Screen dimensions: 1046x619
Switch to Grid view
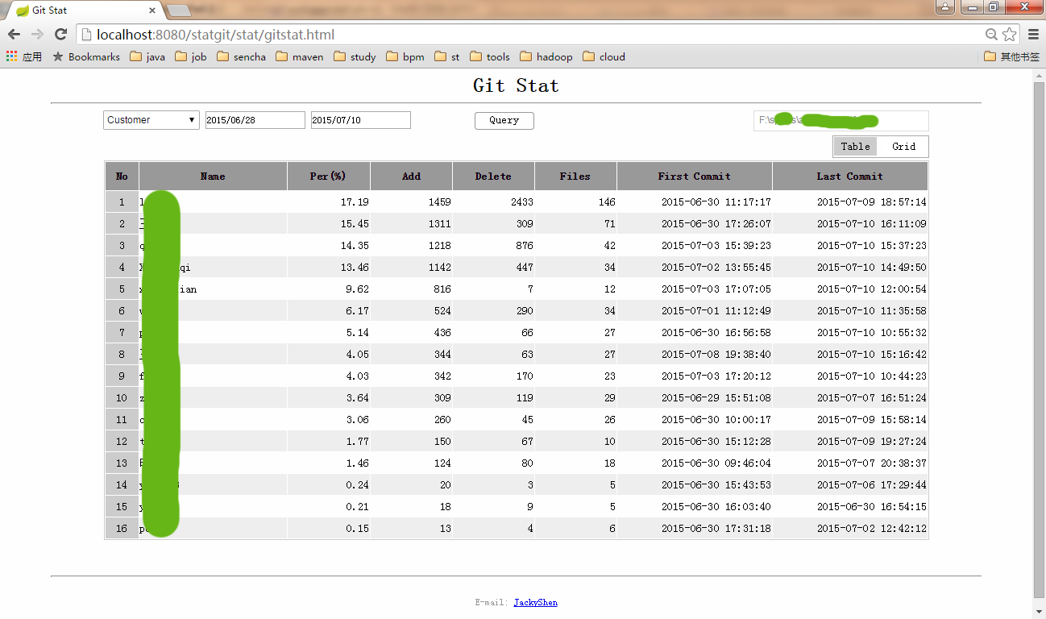click(x=903, y=147)
